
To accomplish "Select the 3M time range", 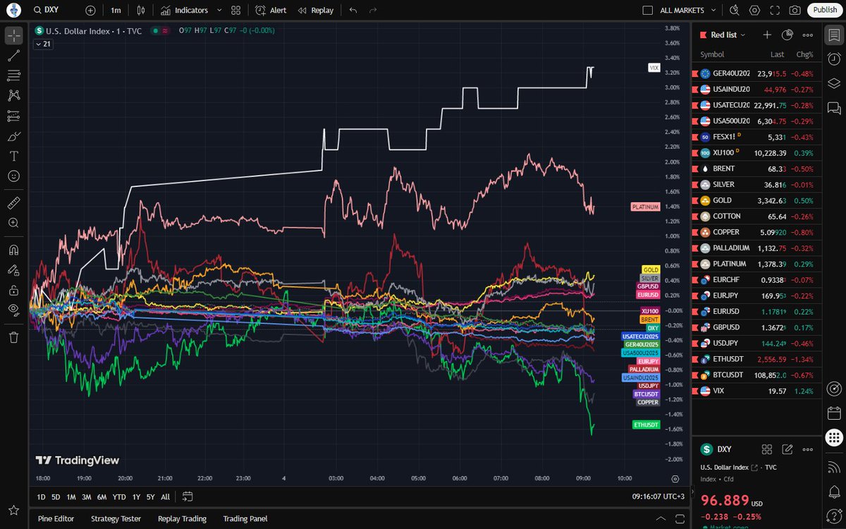I will tap(86, 497).
